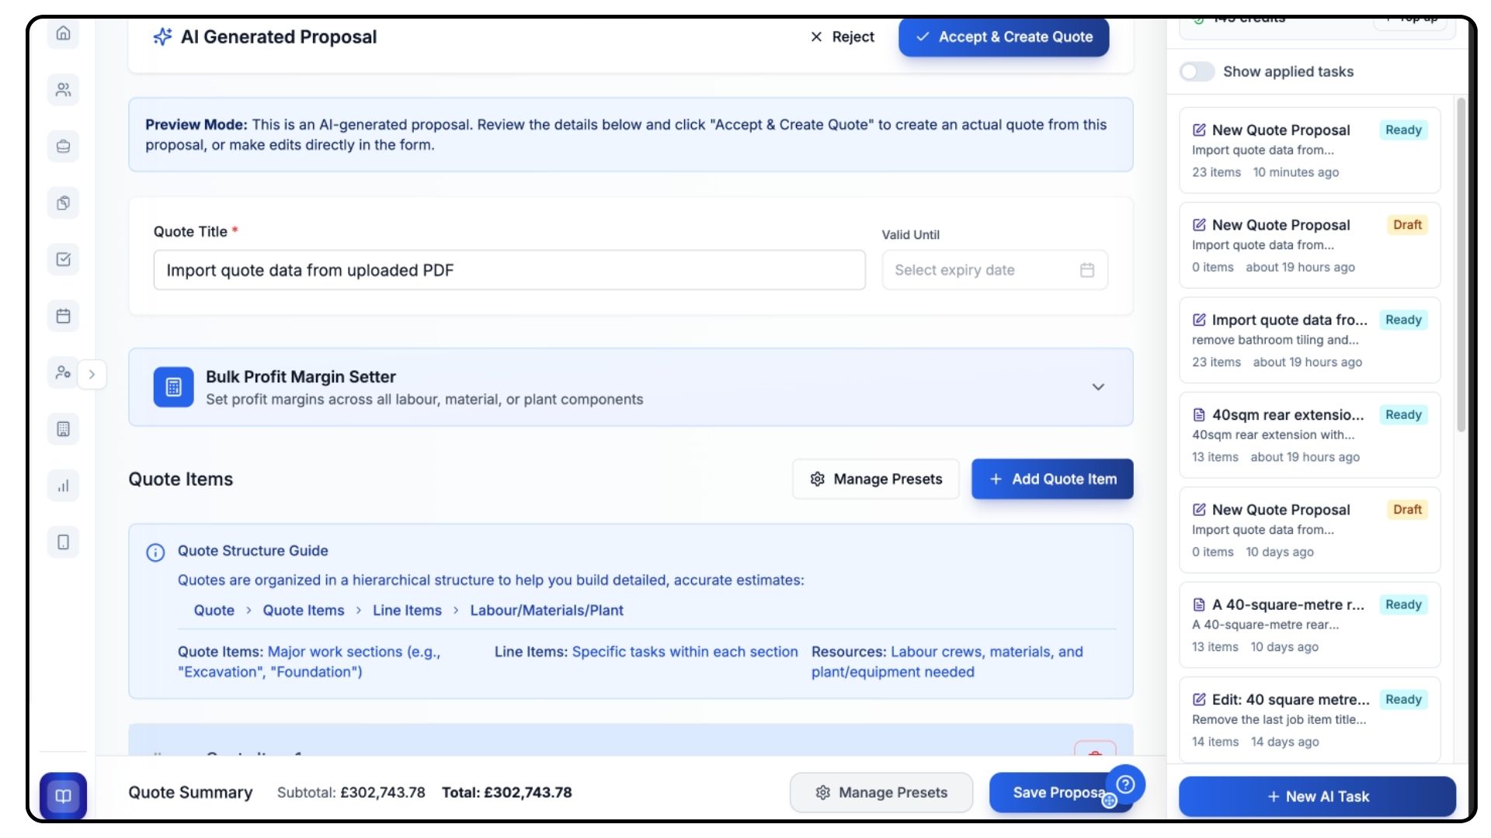
Task: Click the task list vertical scrollbar
Action: click(x=1461, y=264)
